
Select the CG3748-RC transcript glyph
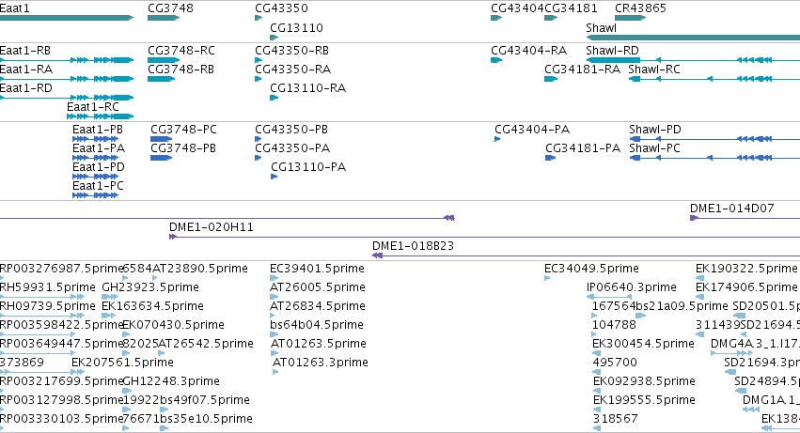pos(164,60)
